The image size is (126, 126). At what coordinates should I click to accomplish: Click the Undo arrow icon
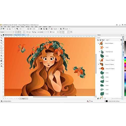[x=20, y=29]
